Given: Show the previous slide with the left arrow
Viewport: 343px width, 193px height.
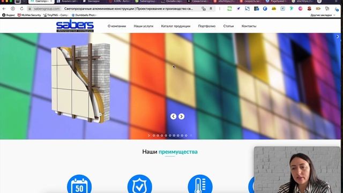Looking at the screenshot, I should [x=173, y=116].
